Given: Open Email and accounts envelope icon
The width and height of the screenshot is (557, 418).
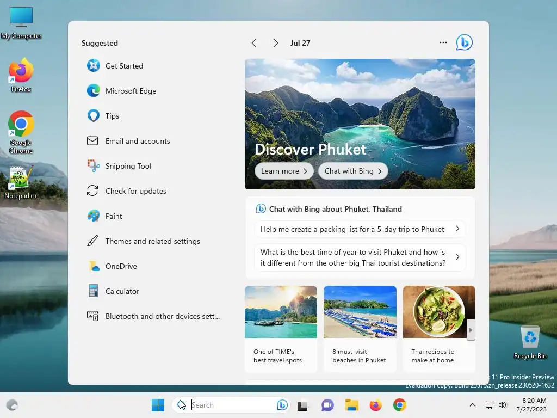Looking at the screenshot, I should point(92,141).
